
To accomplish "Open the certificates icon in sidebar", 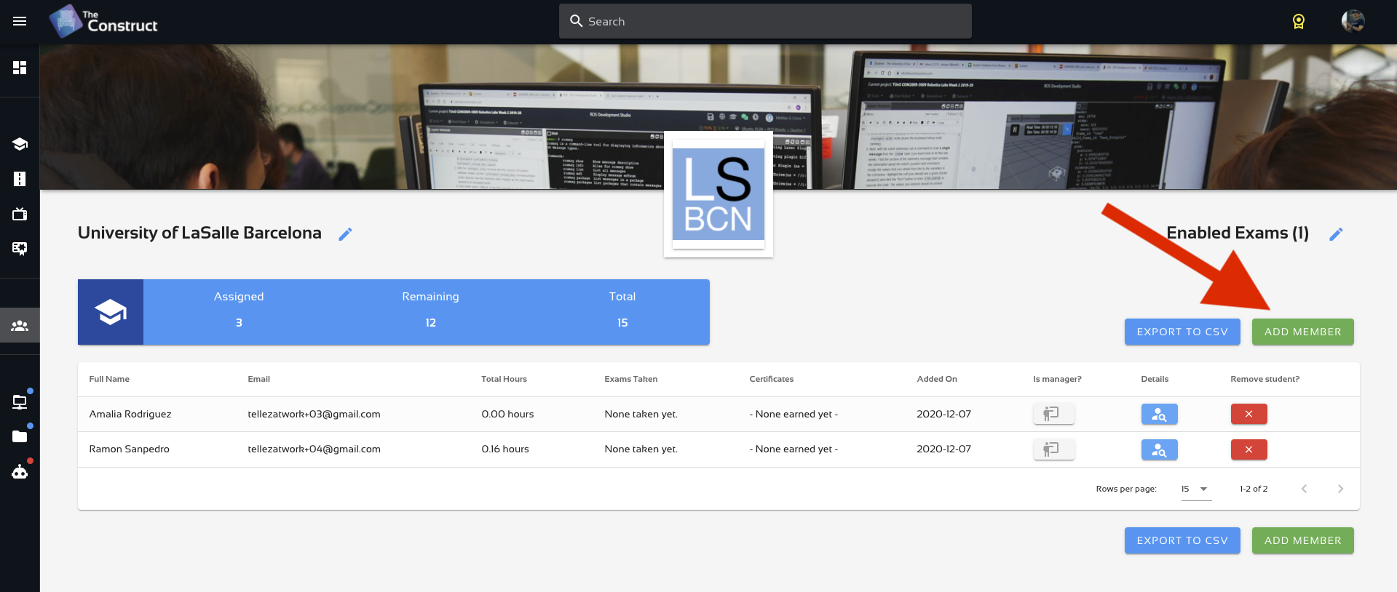I will point(20,249).
